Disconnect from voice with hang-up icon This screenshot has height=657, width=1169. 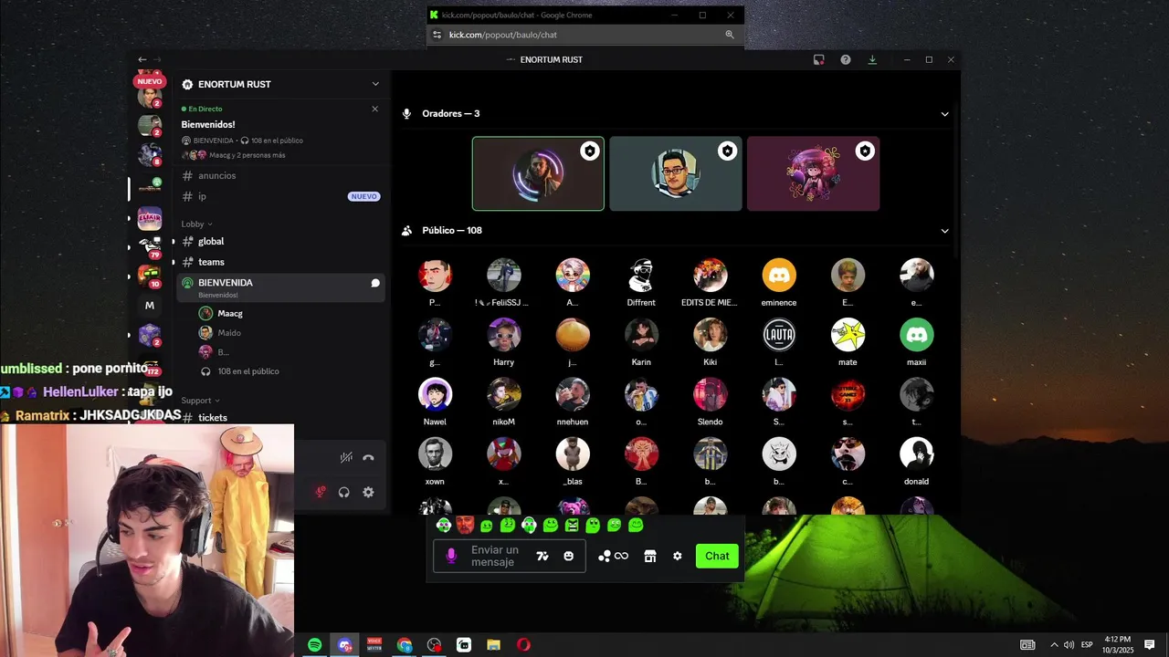(368, 458)
